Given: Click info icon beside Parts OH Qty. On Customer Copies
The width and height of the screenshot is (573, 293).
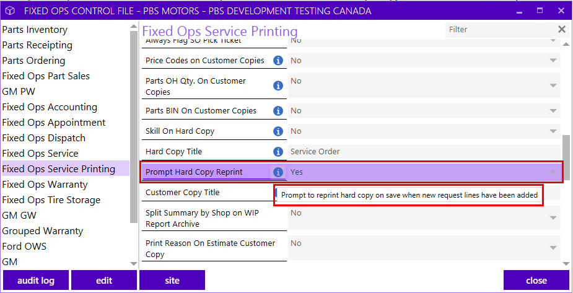Looking at the screenshot, I should (x=278, y=86).
